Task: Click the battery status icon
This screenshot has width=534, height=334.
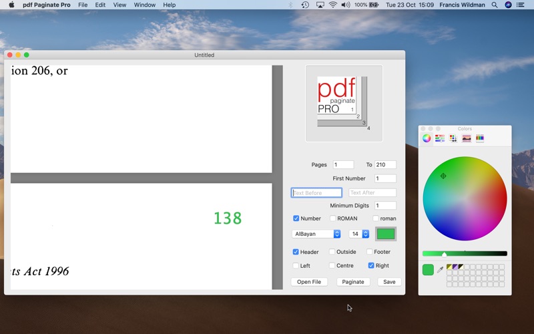Action: coord(374,5)
